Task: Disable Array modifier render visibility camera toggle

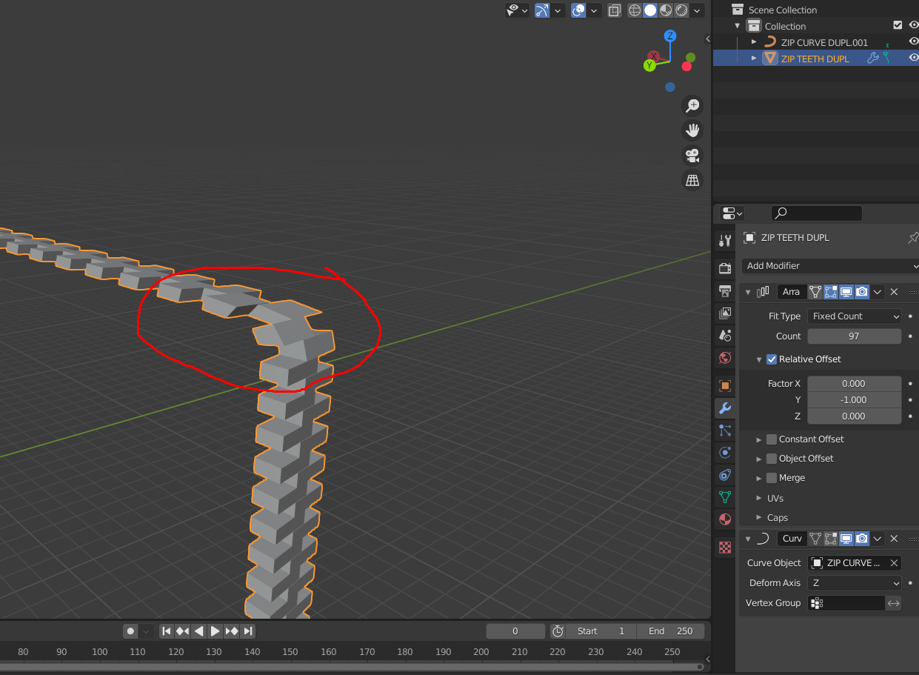Action: [x=860, y=291]
